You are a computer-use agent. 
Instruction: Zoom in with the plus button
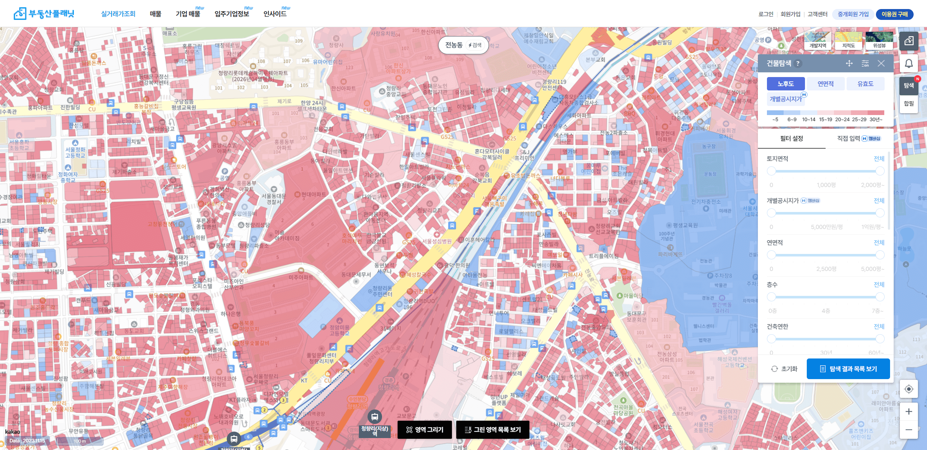[909, 412]
